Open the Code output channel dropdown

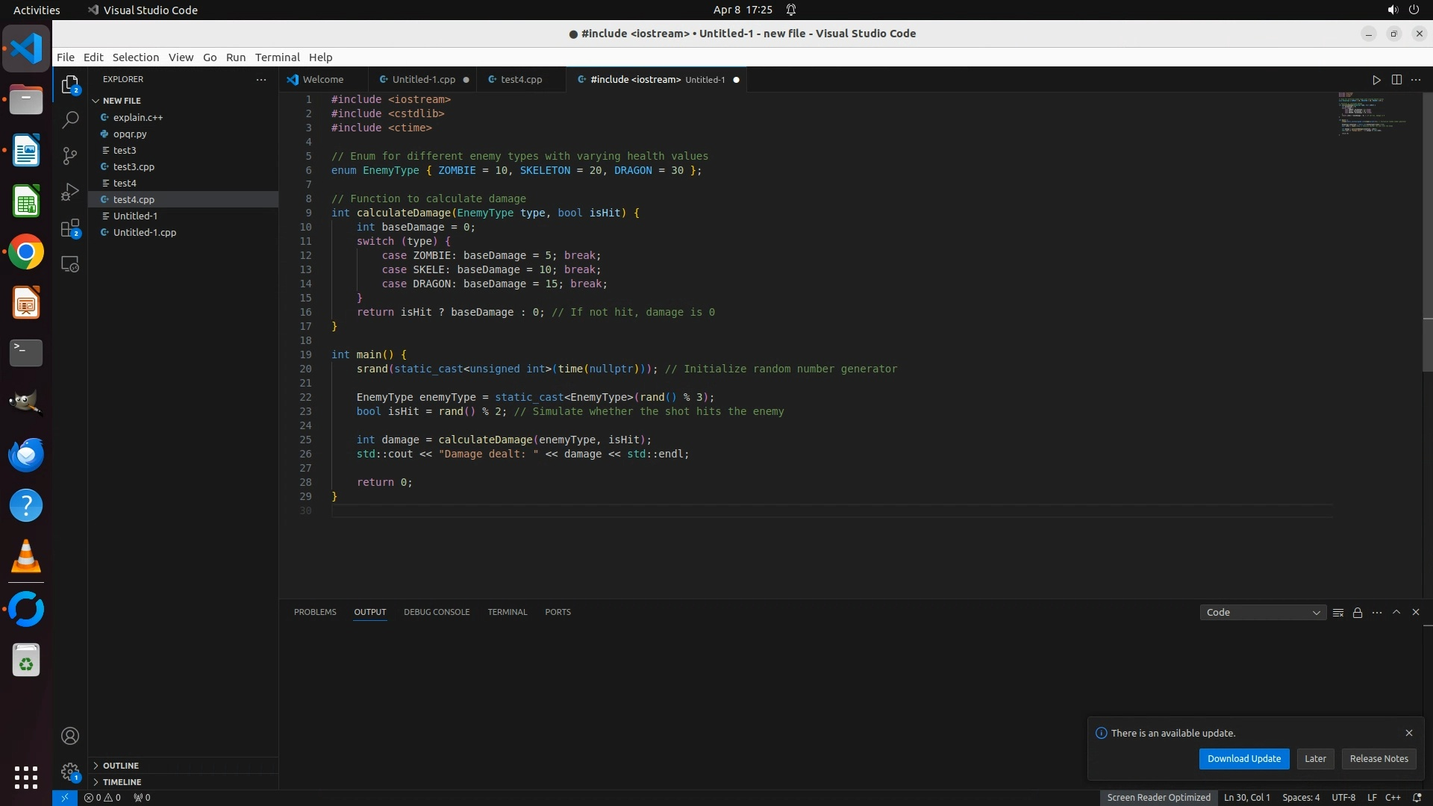pos(1263,613)
